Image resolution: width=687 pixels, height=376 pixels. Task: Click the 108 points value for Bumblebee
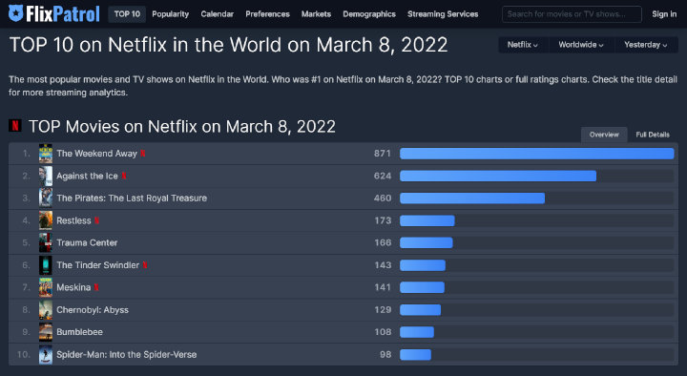(x=383, y=332)
